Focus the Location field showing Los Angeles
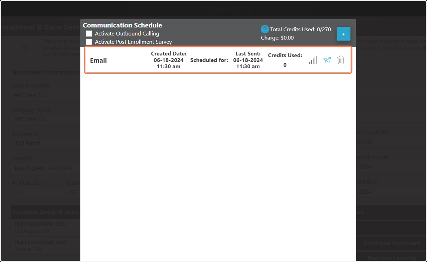Screen dimensions: 427x262 click(x=46, y=168)
